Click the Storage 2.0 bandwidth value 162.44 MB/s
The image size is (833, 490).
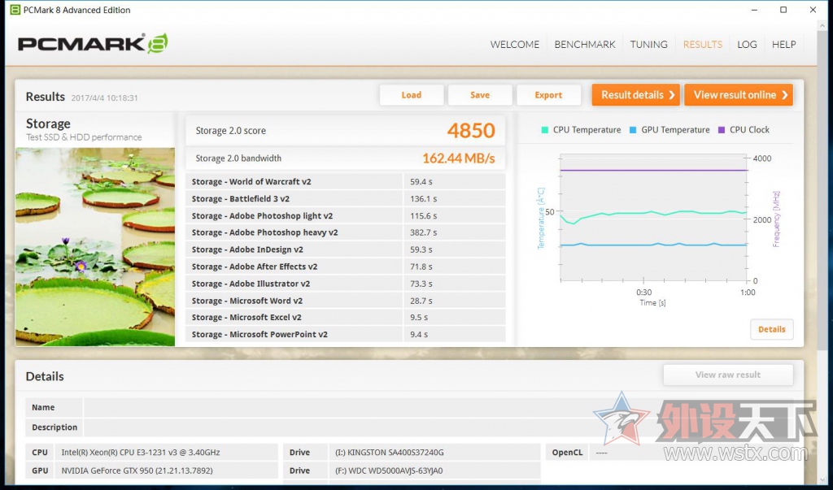click(x=459, y=158)
